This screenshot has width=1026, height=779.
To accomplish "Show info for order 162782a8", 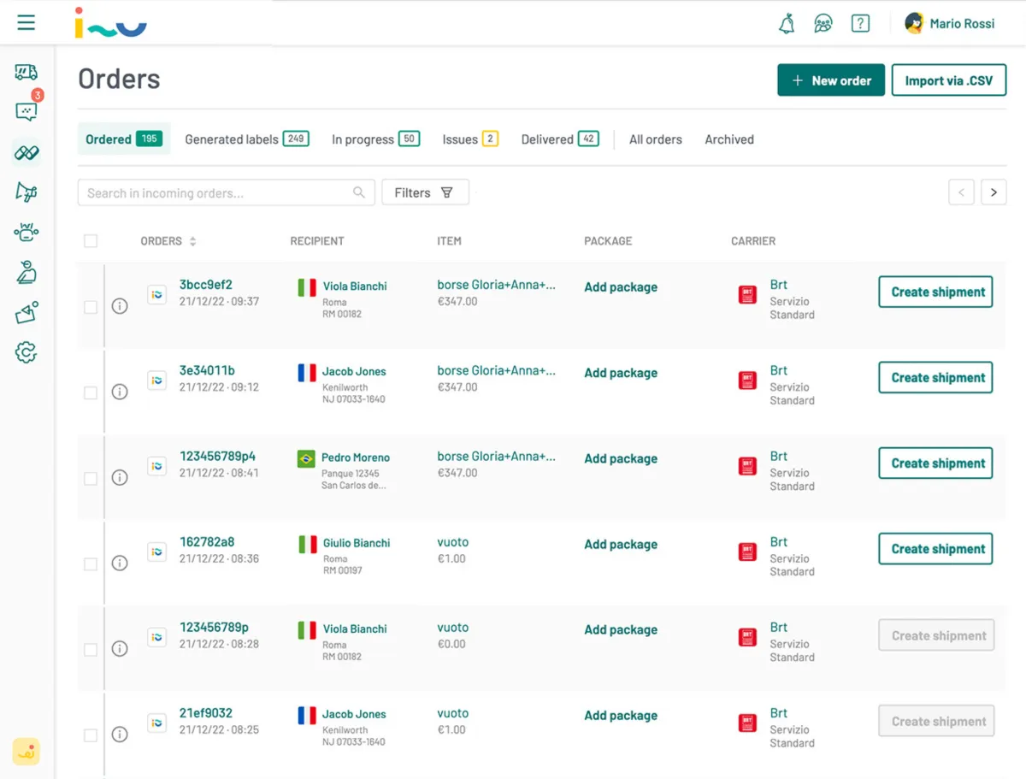I will coord(120,563).
